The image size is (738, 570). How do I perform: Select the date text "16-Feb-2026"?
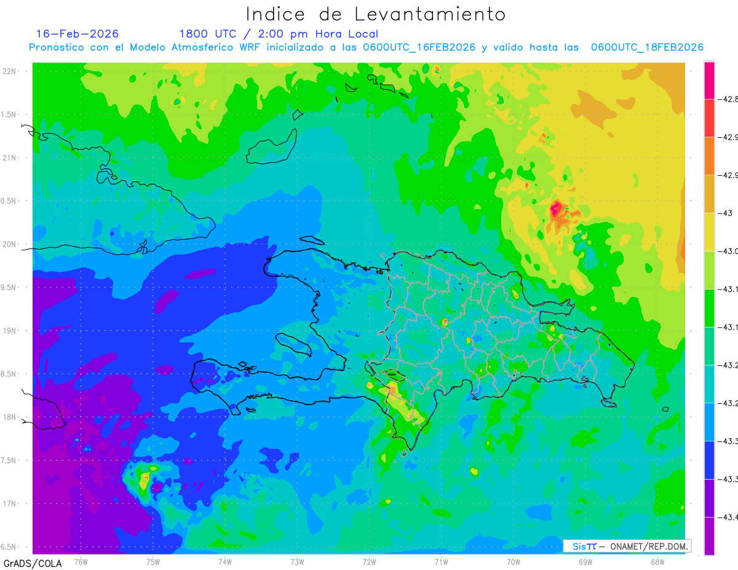77,34
